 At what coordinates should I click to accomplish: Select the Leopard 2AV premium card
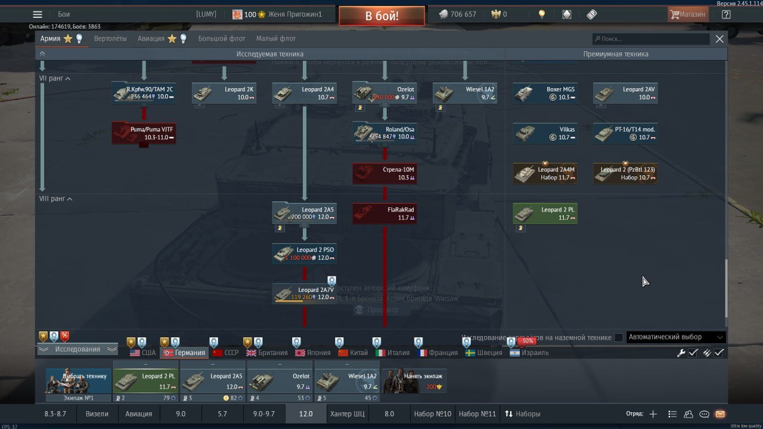(625, 93)
